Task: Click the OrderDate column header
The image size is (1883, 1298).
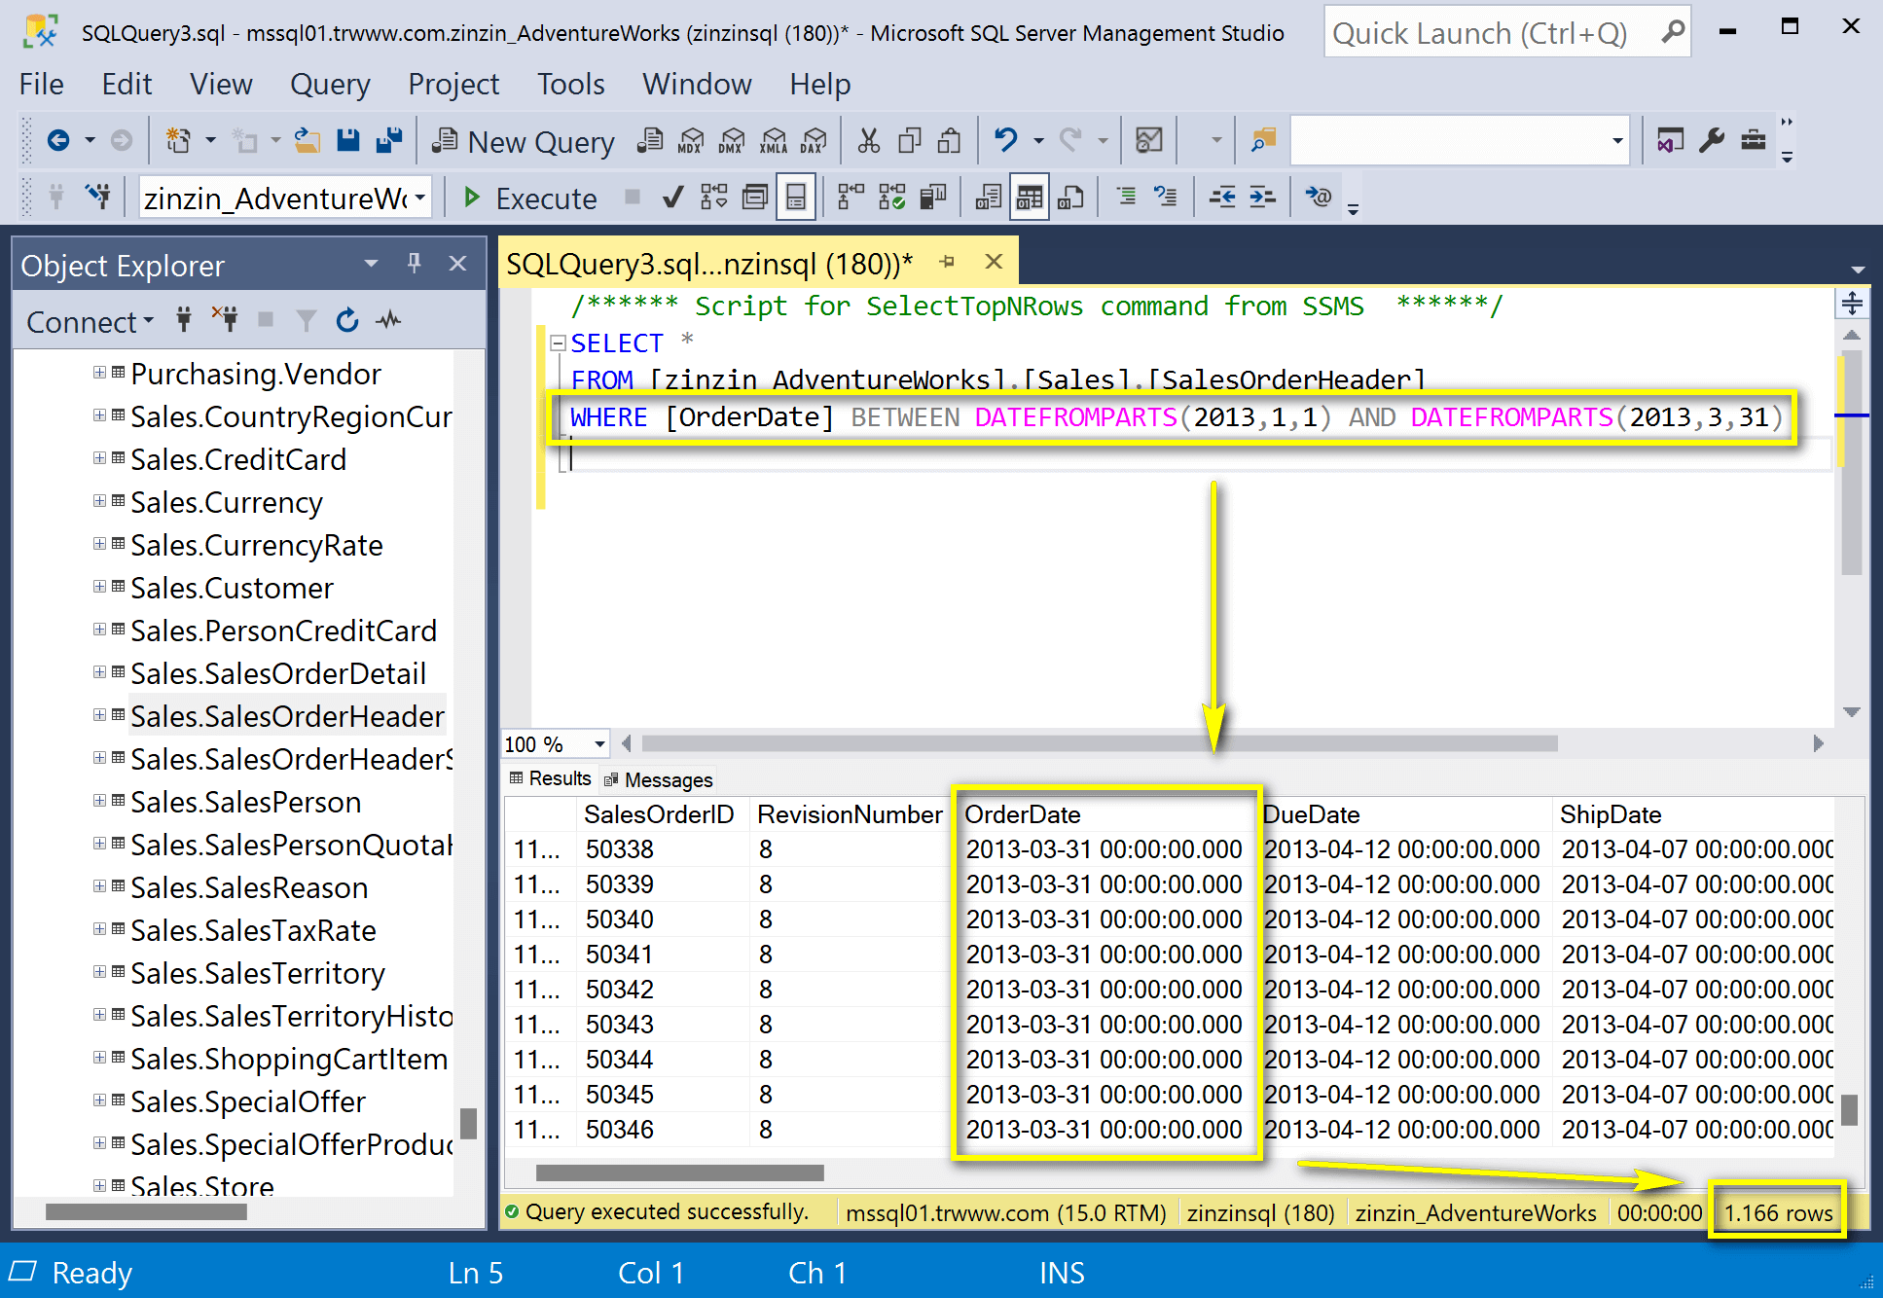Action: click(x=1104, y=814)
